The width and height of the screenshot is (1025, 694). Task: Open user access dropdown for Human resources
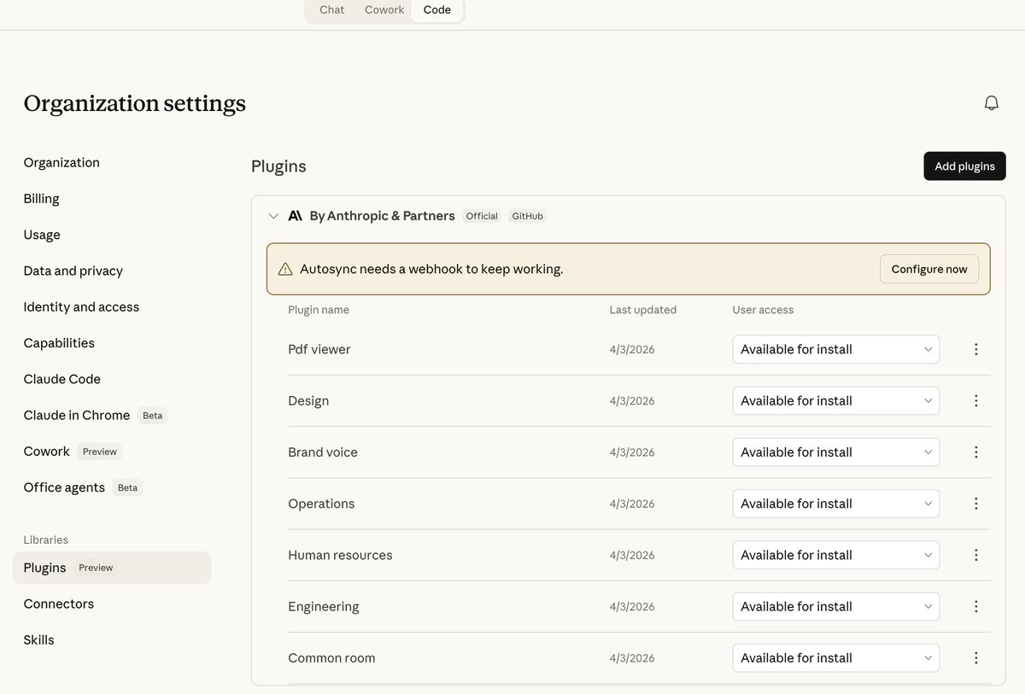point(835,555)
